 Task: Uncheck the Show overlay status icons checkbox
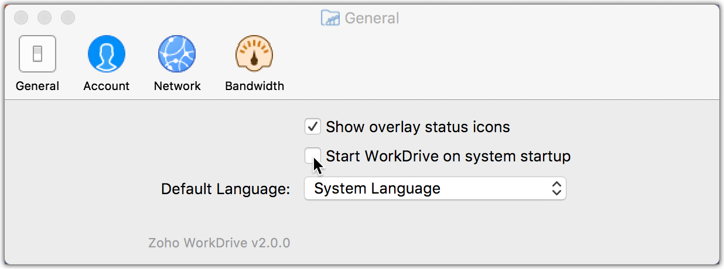312,126
